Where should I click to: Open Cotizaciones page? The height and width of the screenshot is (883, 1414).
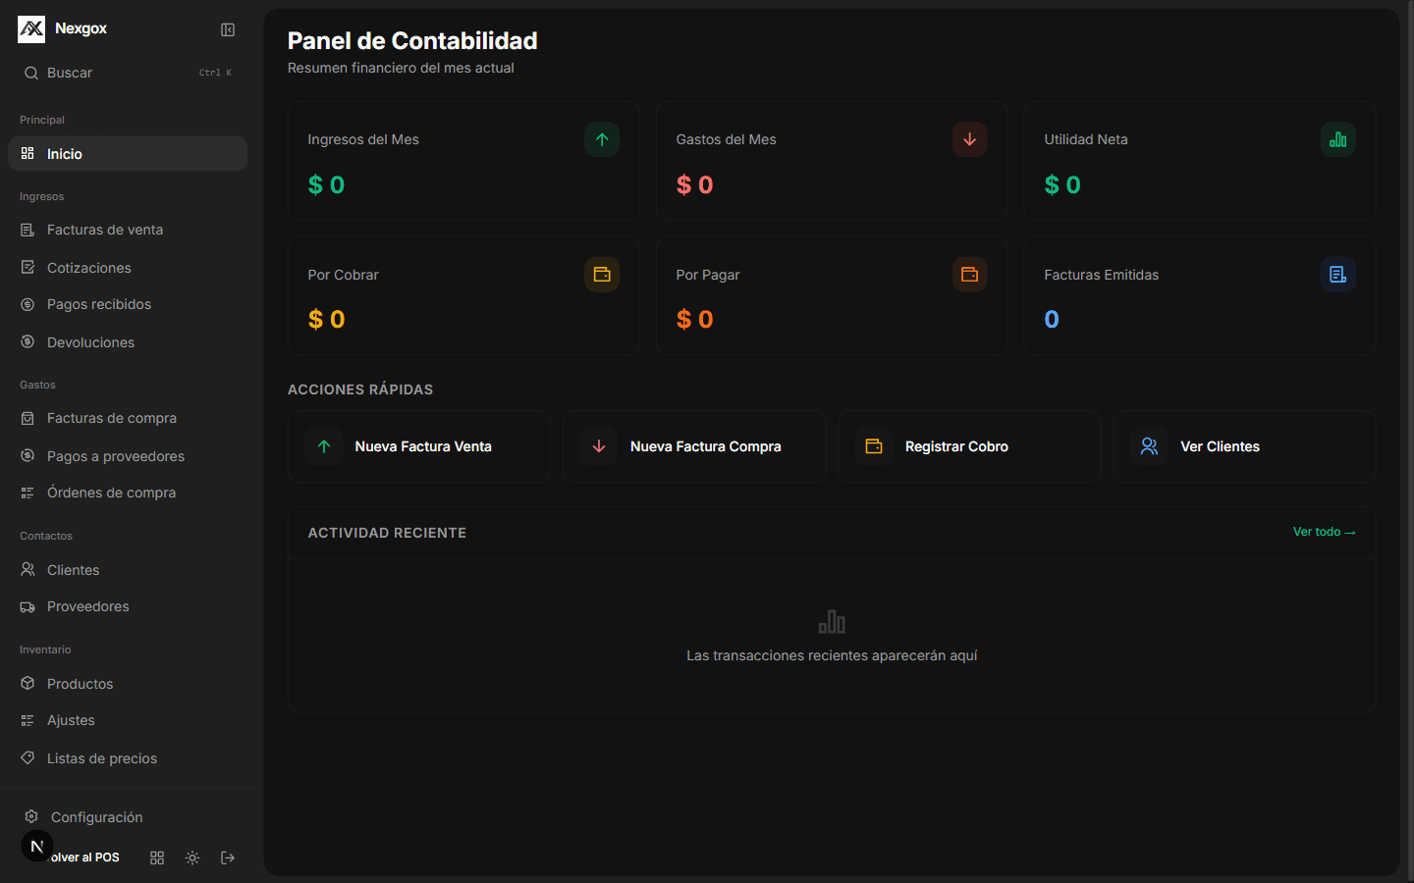128,268
